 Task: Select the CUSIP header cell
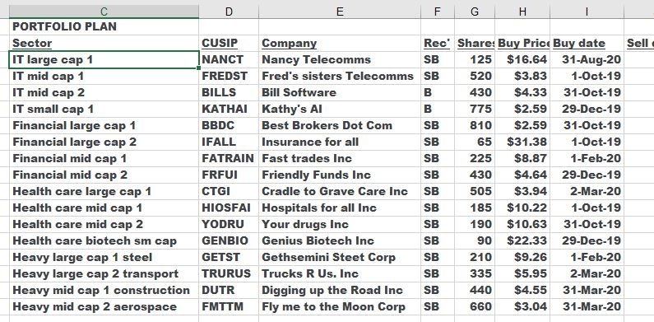coord(229,43)
